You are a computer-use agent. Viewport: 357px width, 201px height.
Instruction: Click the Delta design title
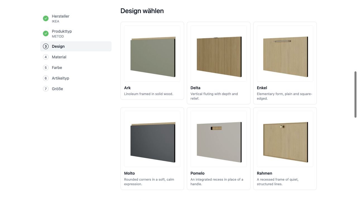click(196, 88)
